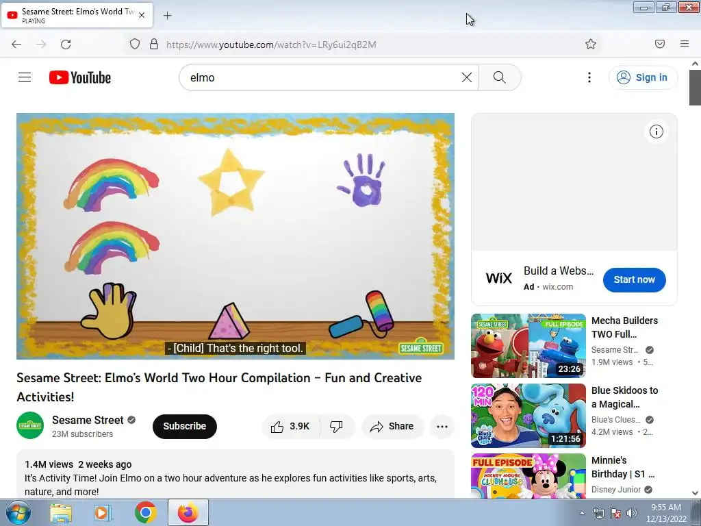
Task: Click the video player to pause
Action: pos(235,236)
